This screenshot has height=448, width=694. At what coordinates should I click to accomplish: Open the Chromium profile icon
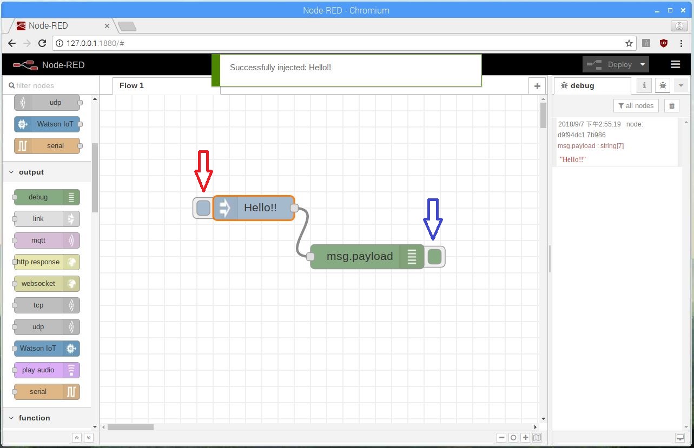pos(679,25)
